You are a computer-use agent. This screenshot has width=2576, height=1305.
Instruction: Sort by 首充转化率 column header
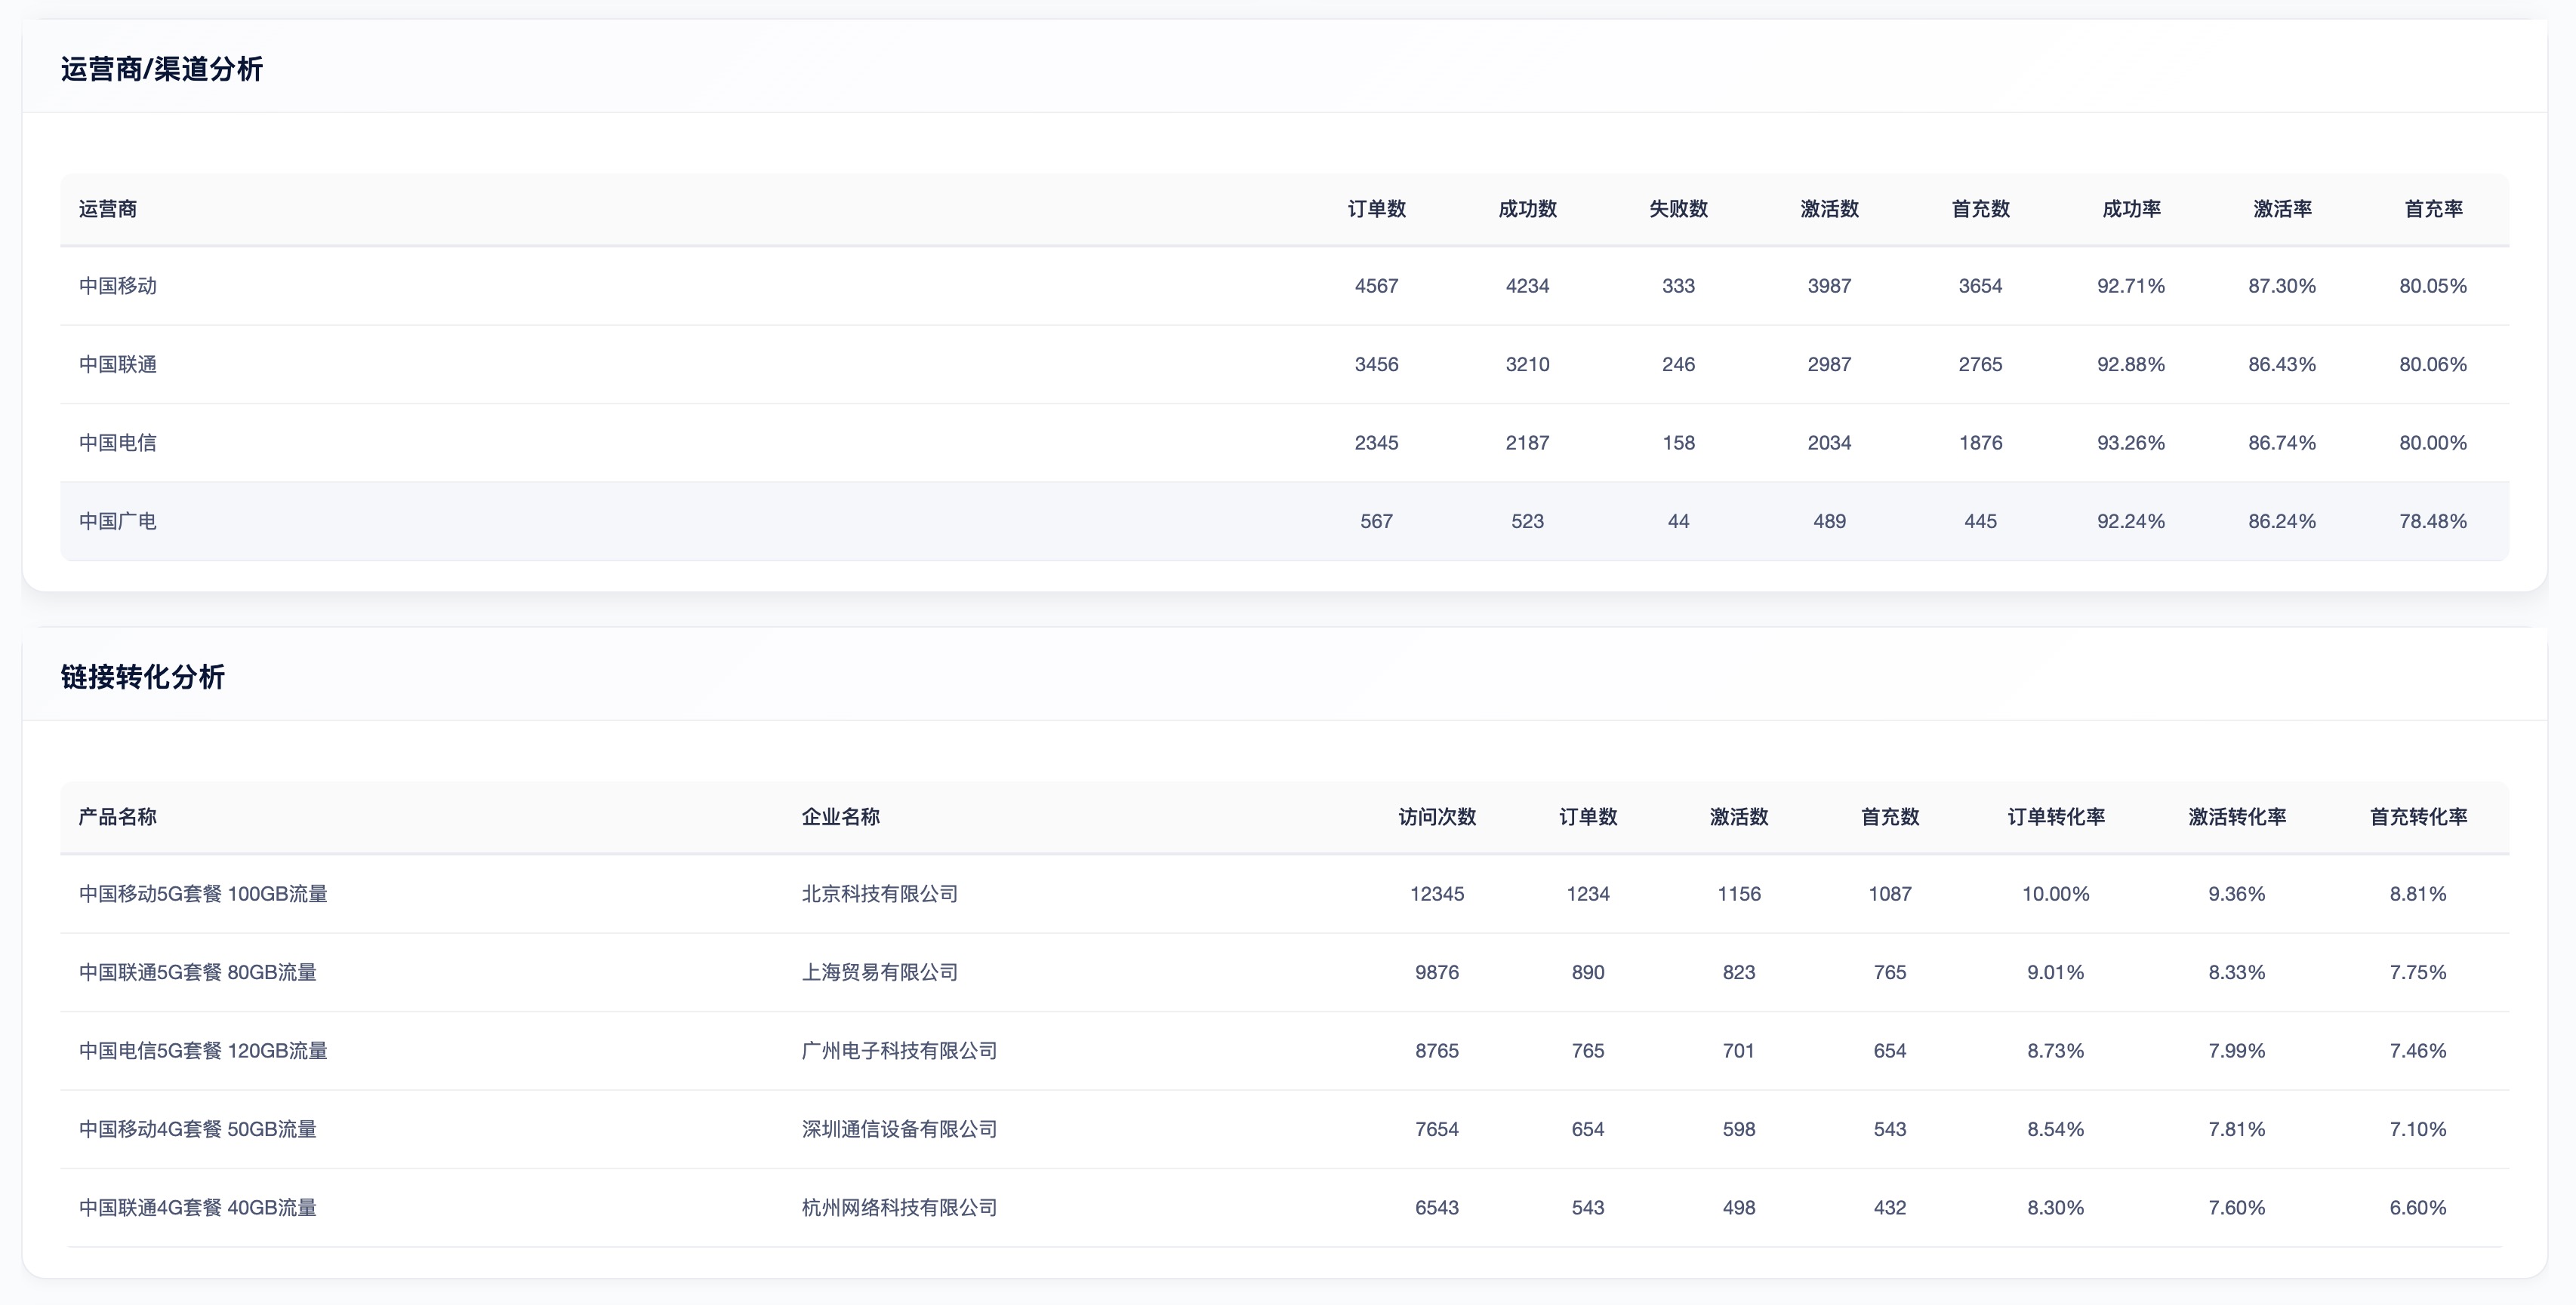pyautogui.click(x=2420, y=816)
